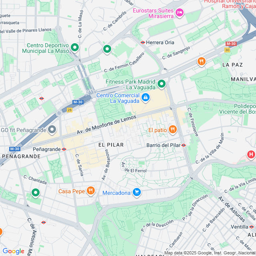Click the Centro Comercial La Vaguada shopping pin

tap(146, 98)
